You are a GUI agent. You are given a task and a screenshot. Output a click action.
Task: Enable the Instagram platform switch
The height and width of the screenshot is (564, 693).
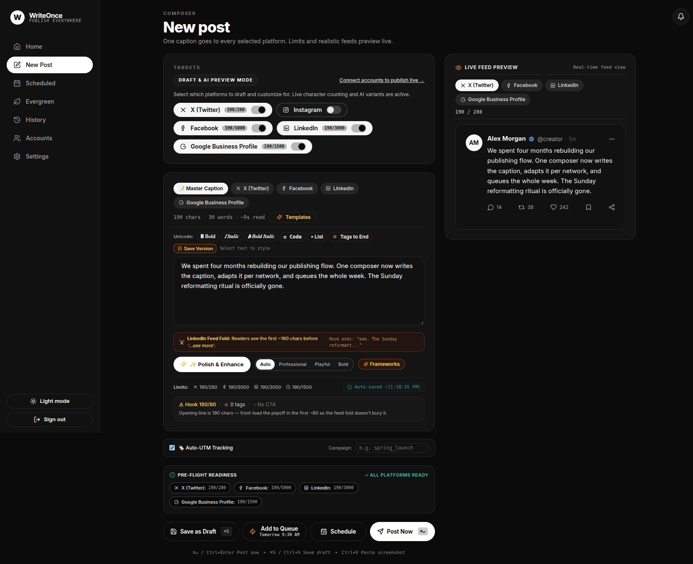click(334, 110)
